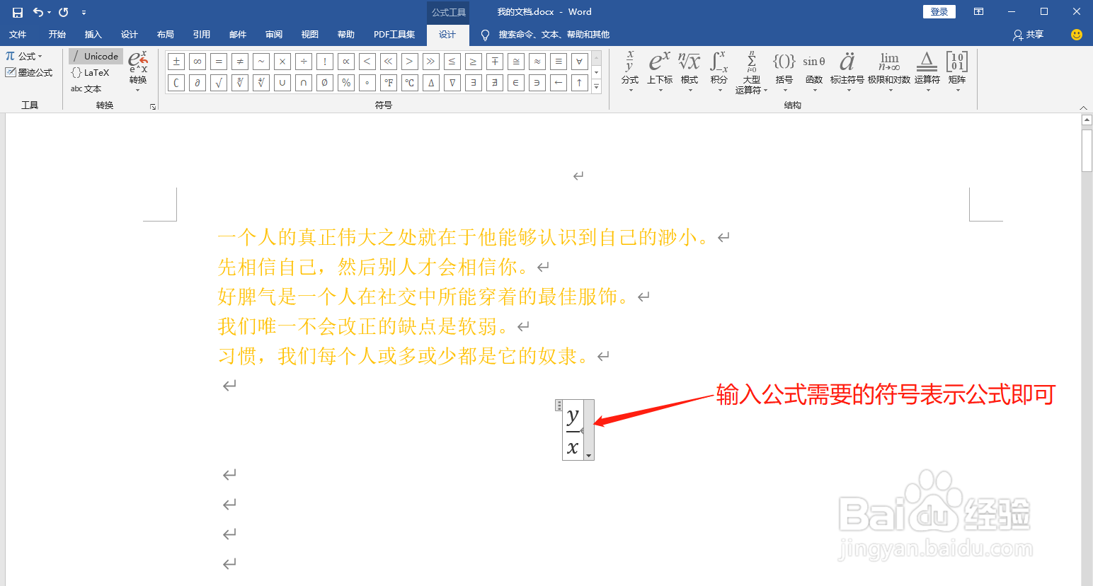This screenshot has height=586, width=1093.
Task: Open the 积分 integral structures dropdown
Action: click(x=719, y=71)
